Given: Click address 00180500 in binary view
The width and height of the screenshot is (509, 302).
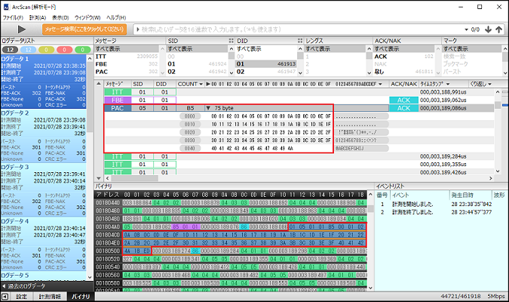Looking at the screenshot, I should pos(108,251).
